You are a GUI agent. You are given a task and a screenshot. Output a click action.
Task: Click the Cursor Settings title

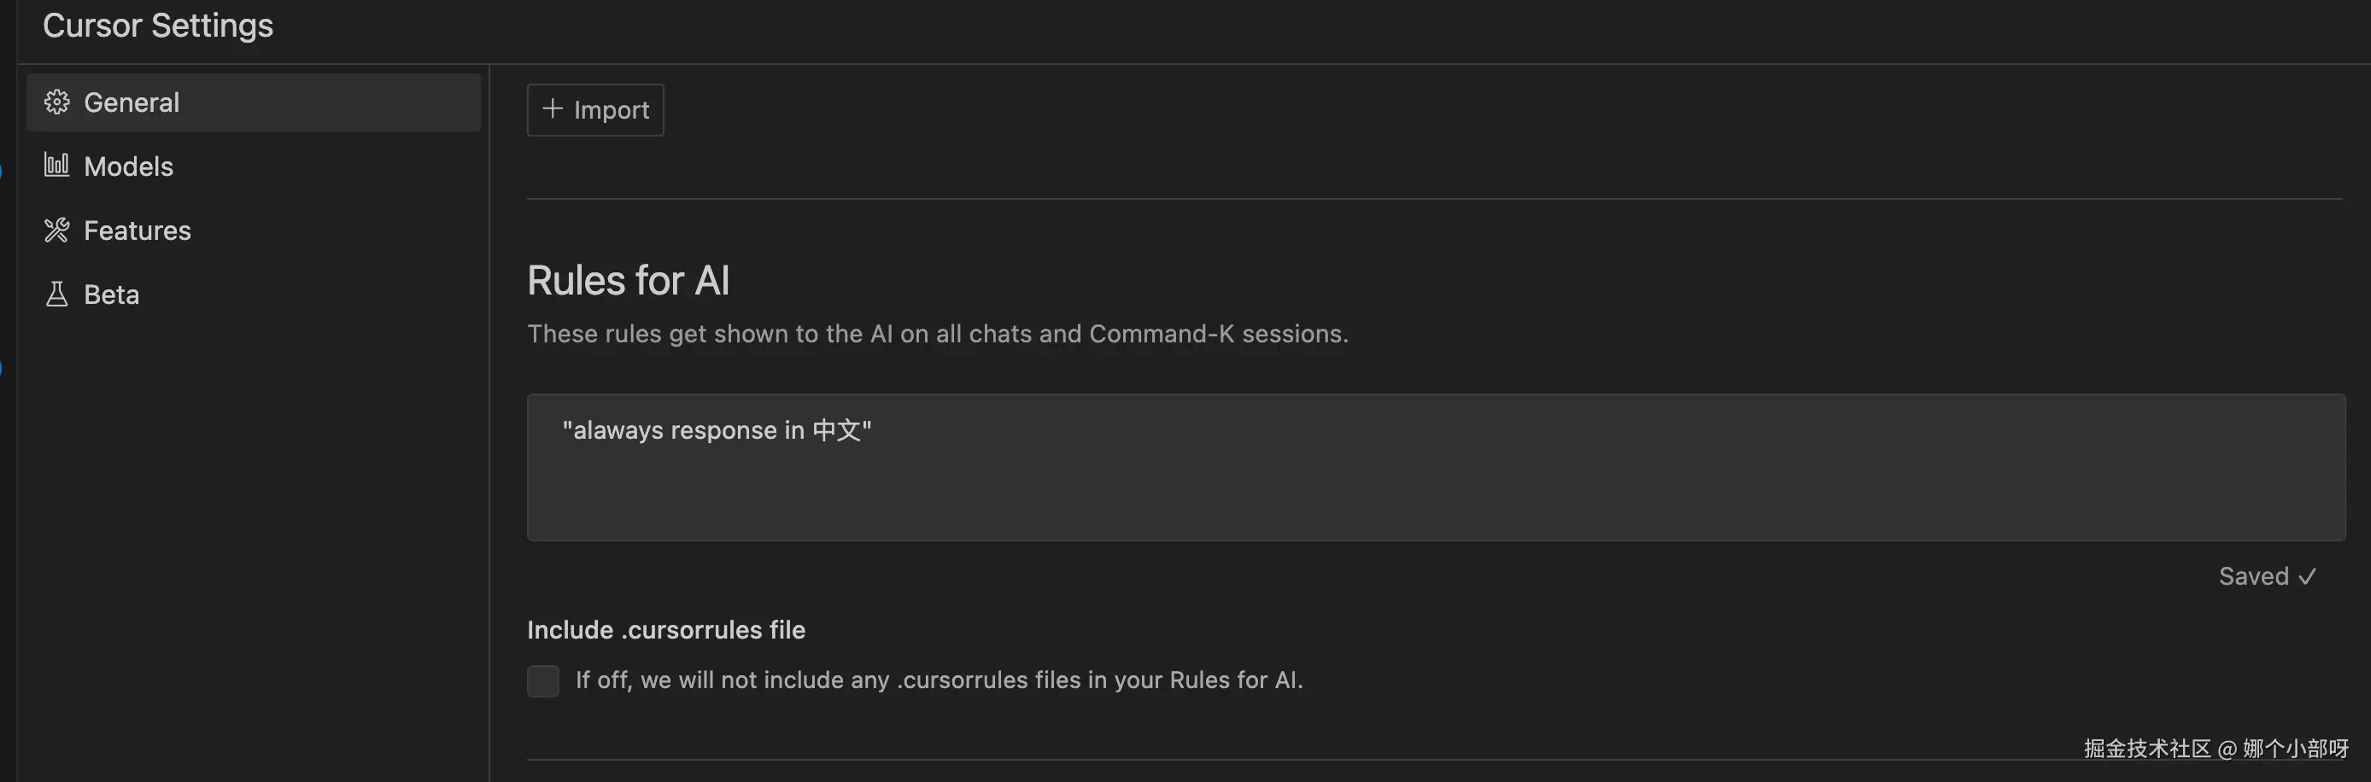tap(157, 26)
